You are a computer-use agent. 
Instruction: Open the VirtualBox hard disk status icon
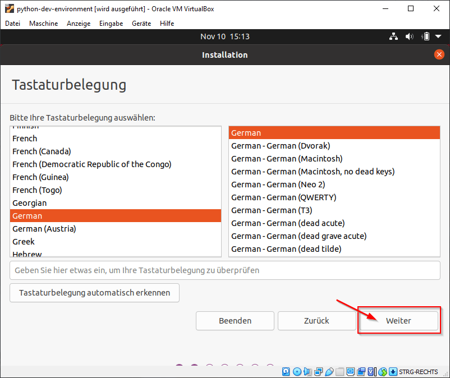[286, 372]
